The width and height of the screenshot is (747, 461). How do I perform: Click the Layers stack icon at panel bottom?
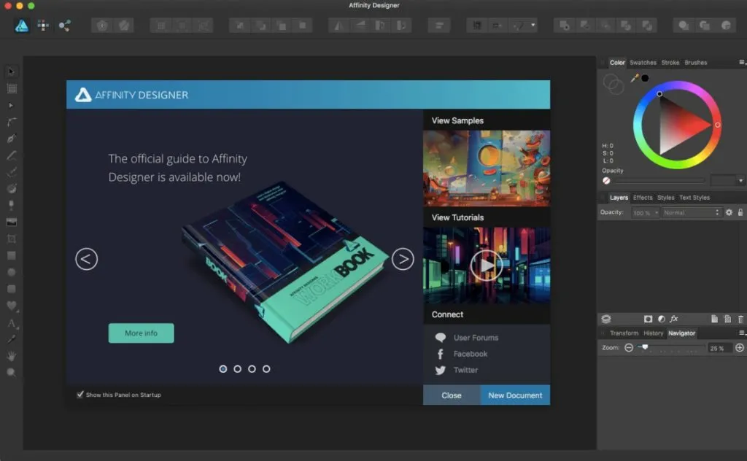pos(606,319)
